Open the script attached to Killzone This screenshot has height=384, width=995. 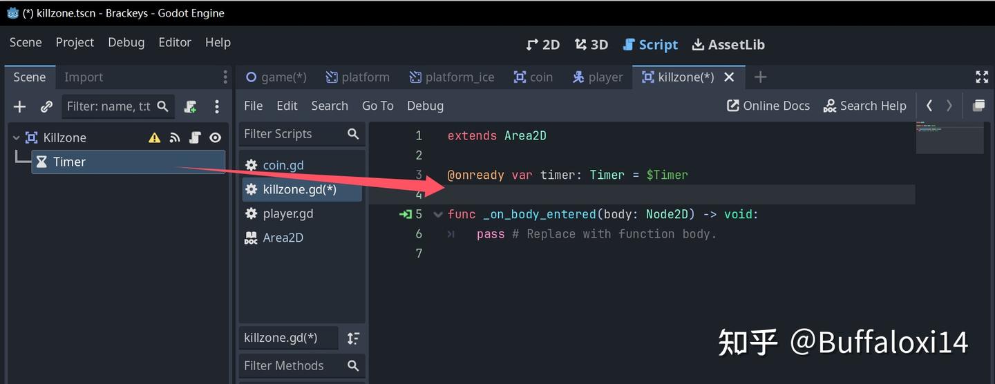(195, 138)
